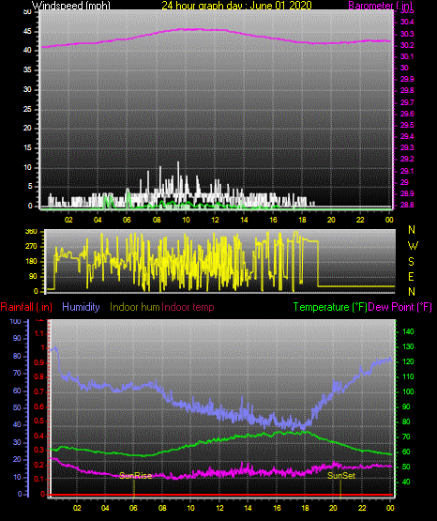Click the SunRise marker label
The height and width of the screenshot is (521, 437).
point(135,476)
